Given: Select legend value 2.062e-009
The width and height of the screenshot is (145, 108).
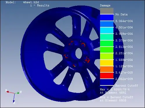Looking at the screenshot, I should (124, 79).
